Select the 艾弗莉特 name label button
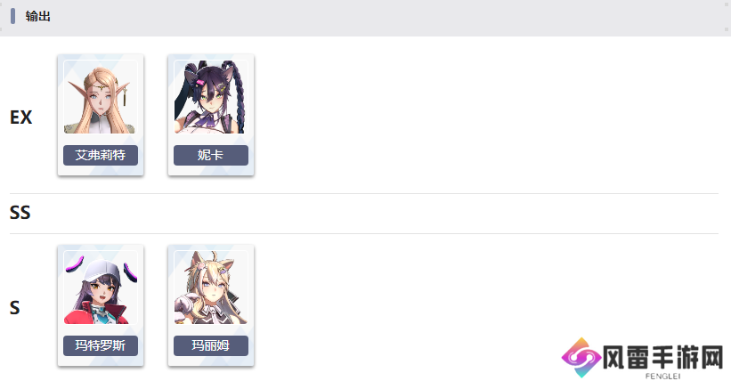 [x=101, y=155]
